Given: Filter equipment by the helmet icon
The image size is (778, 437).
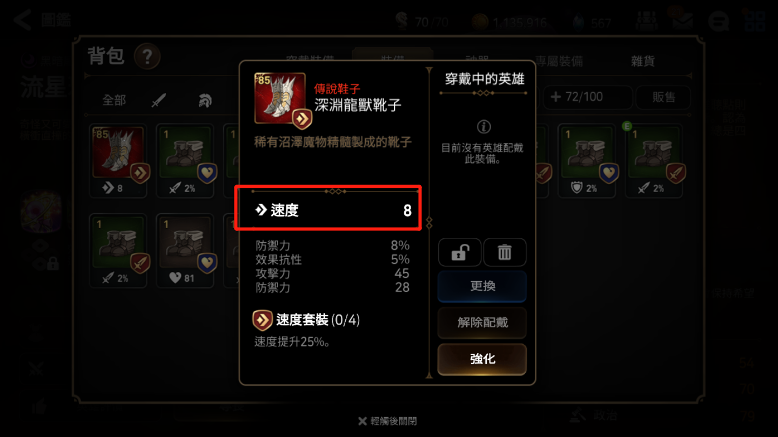Looking at the screenshot, I should click(x=205, y=100).
